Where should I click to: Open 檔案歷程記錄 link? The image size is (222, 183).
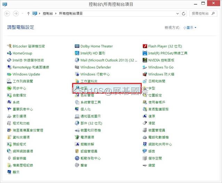(x=23, y=165)
